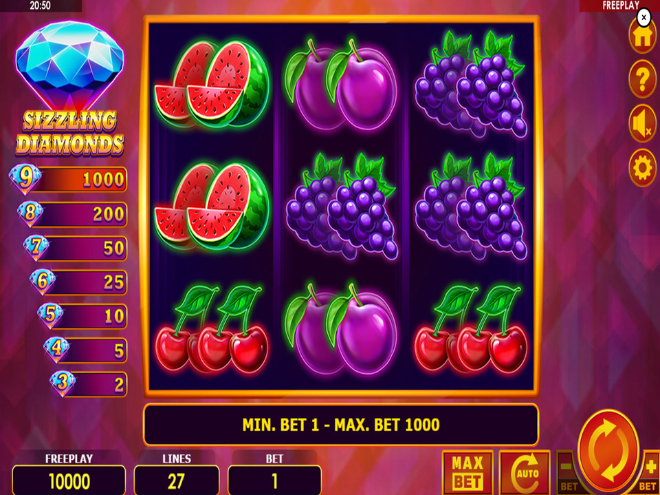
Task: Click the 7 diamonds 50 paytable entry
Action: (x=75, y=248)
